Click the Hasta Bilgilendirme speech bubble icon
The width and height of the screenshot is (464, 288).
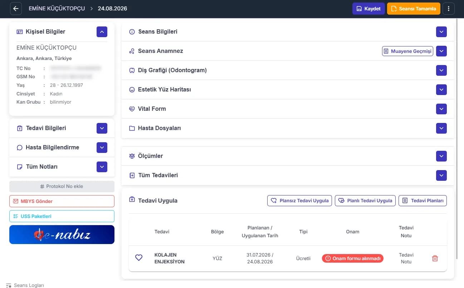click(x=20, y=148)
